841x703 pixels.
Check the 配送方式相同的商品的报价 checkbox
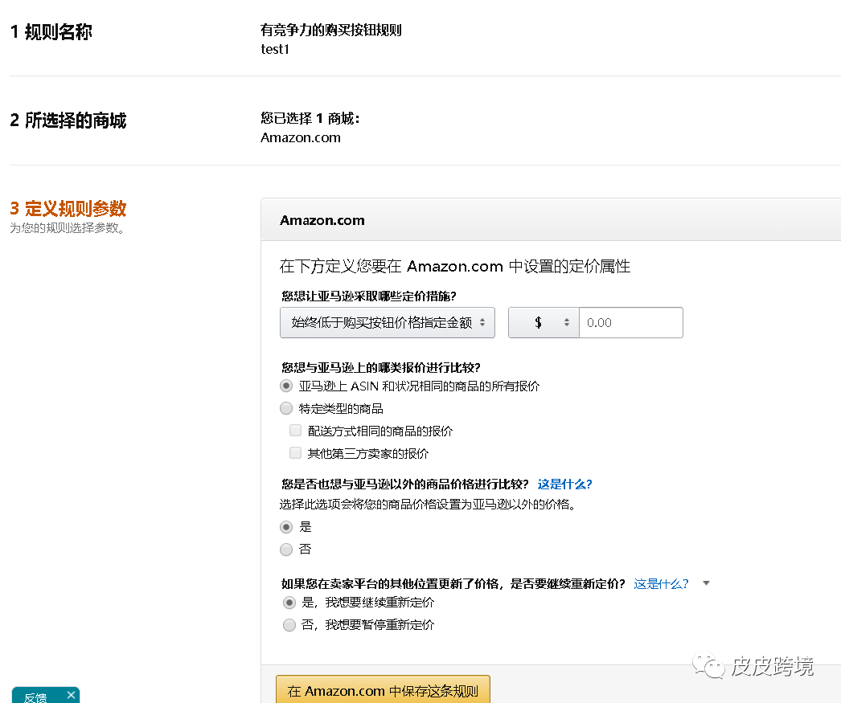pyautogui.click(x=296, y=431)
